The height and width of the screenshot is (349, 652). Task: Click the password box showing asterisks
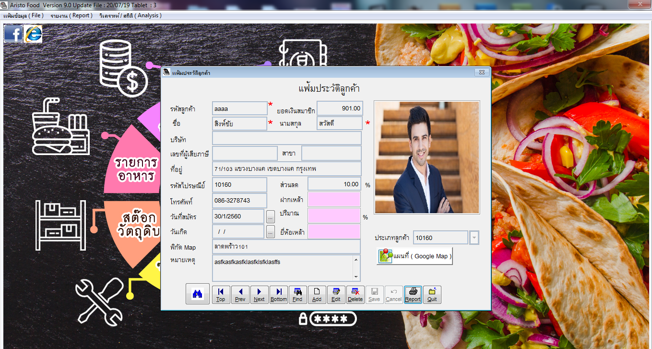pyautogui.click(x=332, y=319)
